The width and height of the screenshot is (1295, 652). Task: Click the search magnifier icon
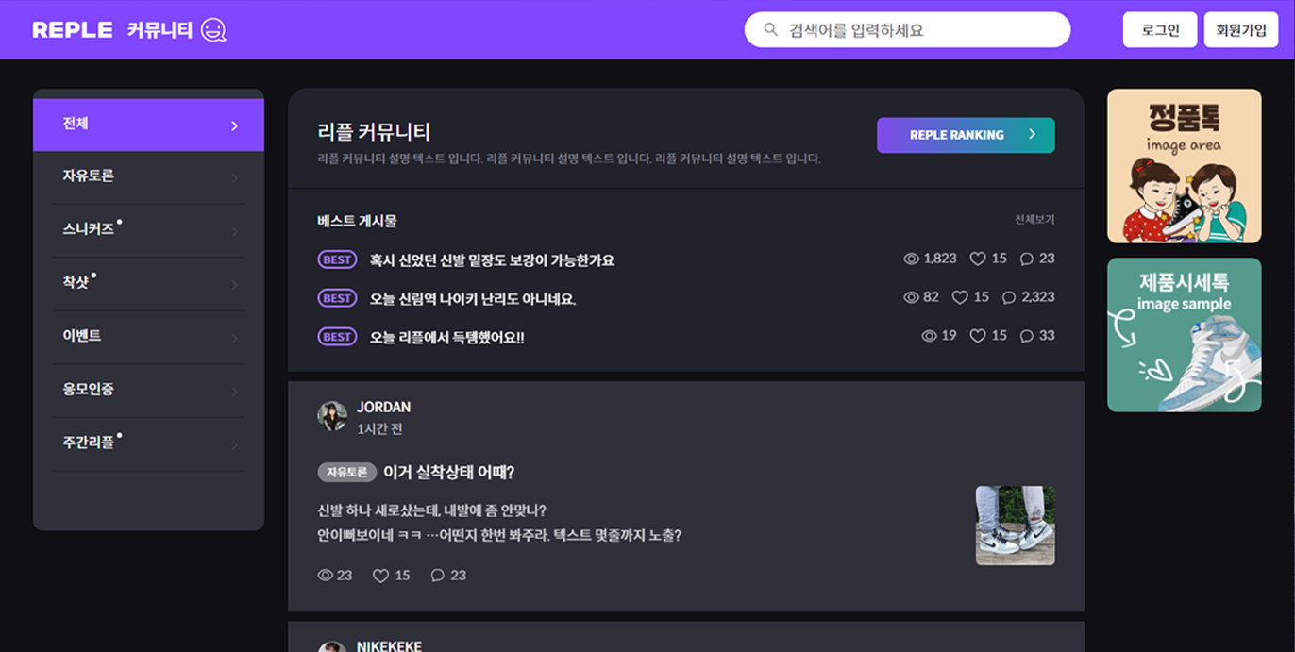pyautogui.click(x=771, y=30)
